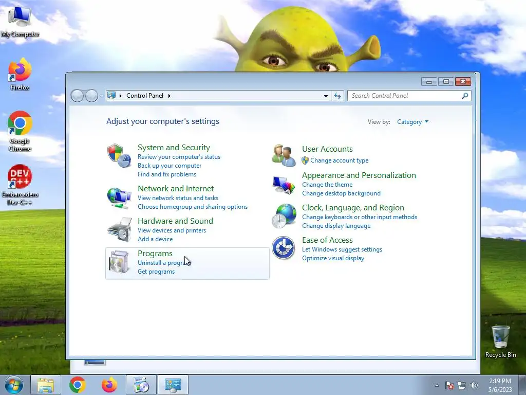
Task: Open the User Accounts people icon
Action: pos(284,155)
